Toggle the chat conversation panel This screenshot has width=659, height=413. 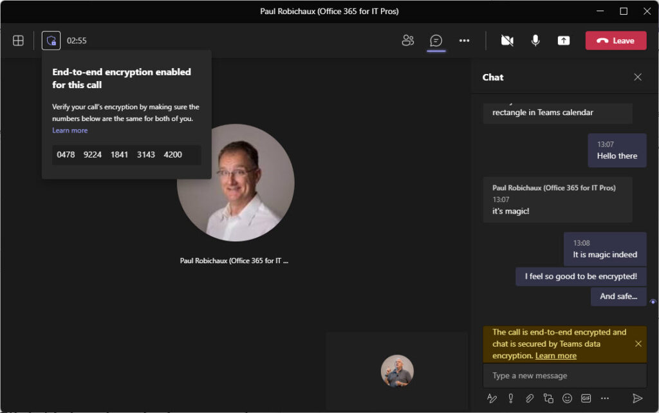coord(436,41)
